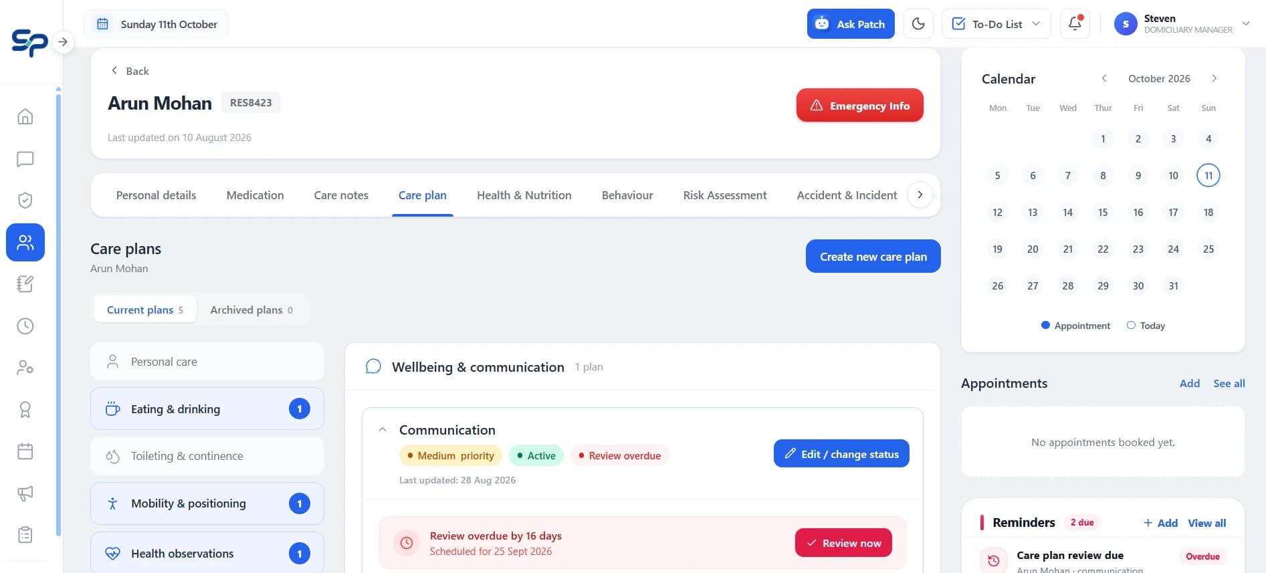The width and height of the screenshot is (1266, 573).
Task: Show more tabs with the right chevron
Action: 920,195
